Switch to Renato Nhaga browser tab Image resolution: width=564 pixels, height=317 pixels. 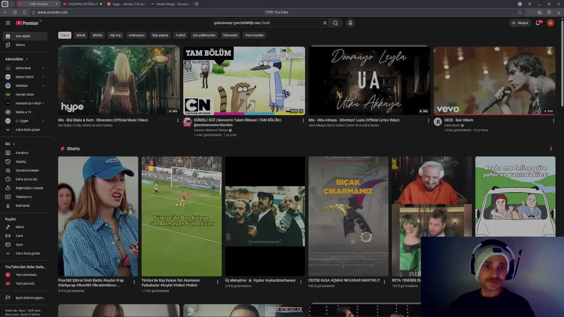170,4
